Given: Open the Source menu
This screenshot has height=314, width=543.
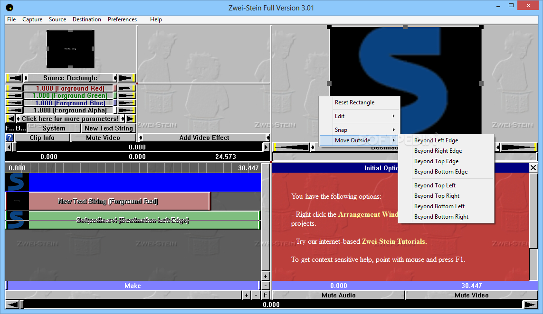Looking at the screenshot, I should [57, 19].
